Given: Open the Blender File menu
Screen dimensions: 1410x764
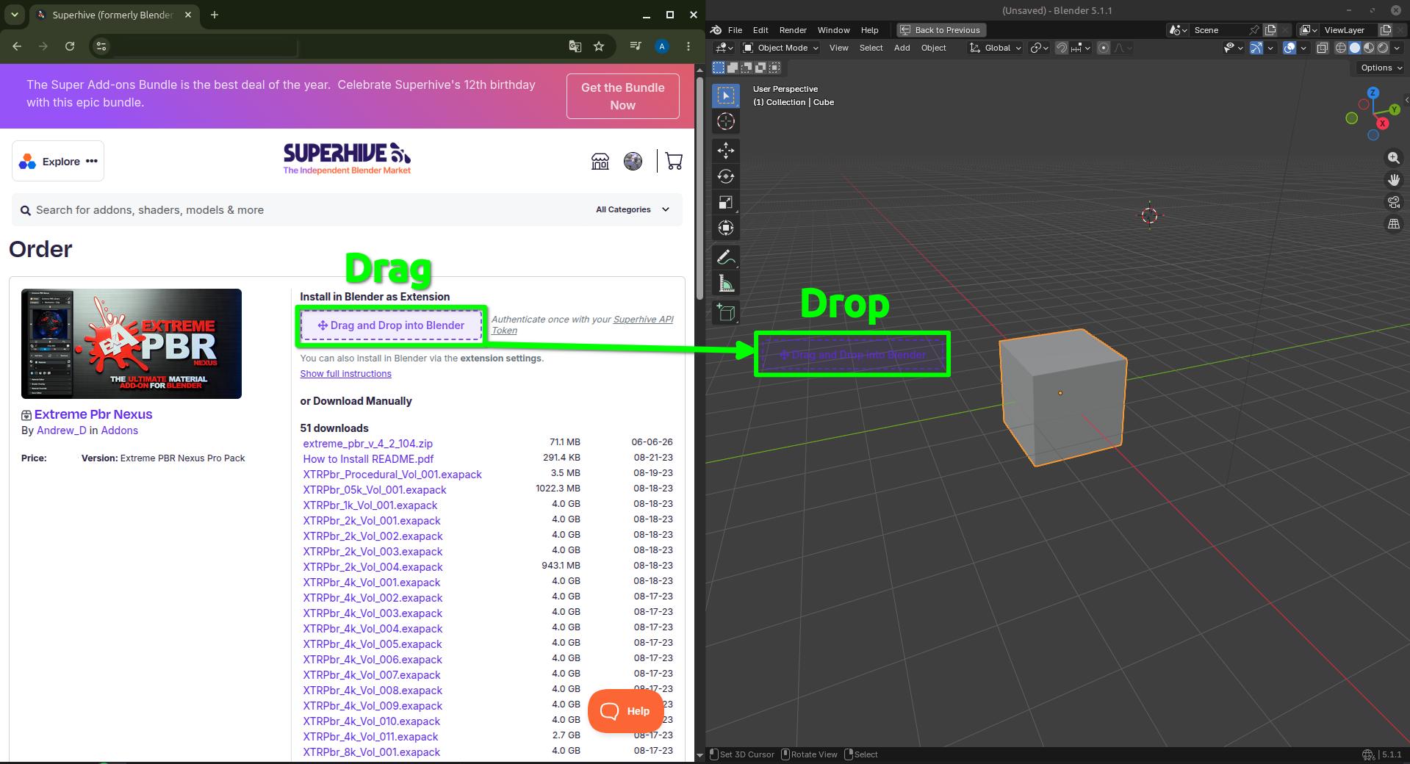Looking at the screenshot, I should pyautogui.click(x=735, y=30).
